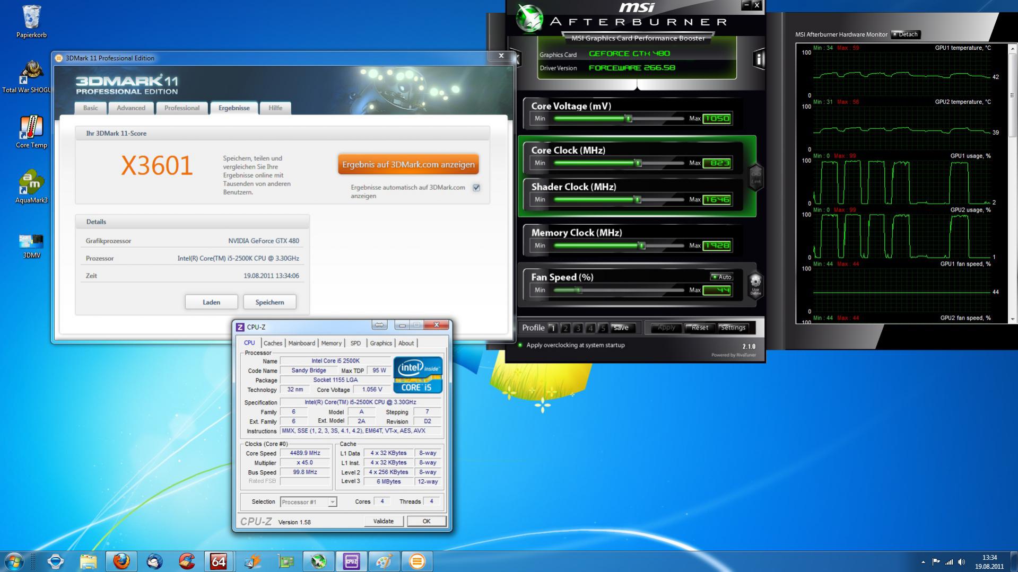Open the Papierkorb recycle bin desktop icon
The height and width of the screenshot is (572, 1018).
pos(31,22)
